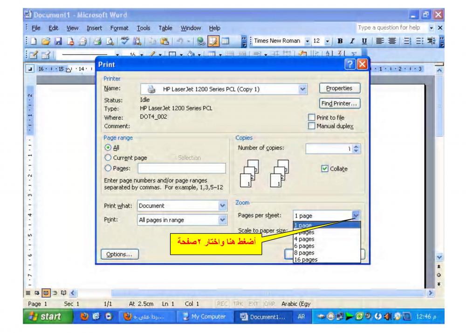
Task: Open the Format menu
Action: click(x=119, y=28)
